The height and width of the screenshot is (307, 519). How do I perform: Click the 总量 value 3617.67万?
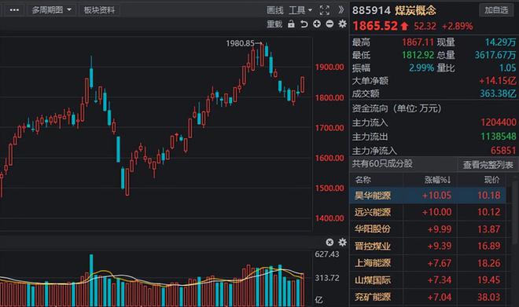(x=495, y=55)
